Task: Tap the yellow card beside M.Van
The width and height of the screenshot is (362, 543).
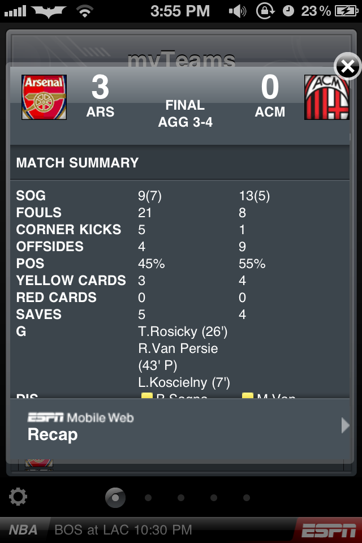Action: 247,397
